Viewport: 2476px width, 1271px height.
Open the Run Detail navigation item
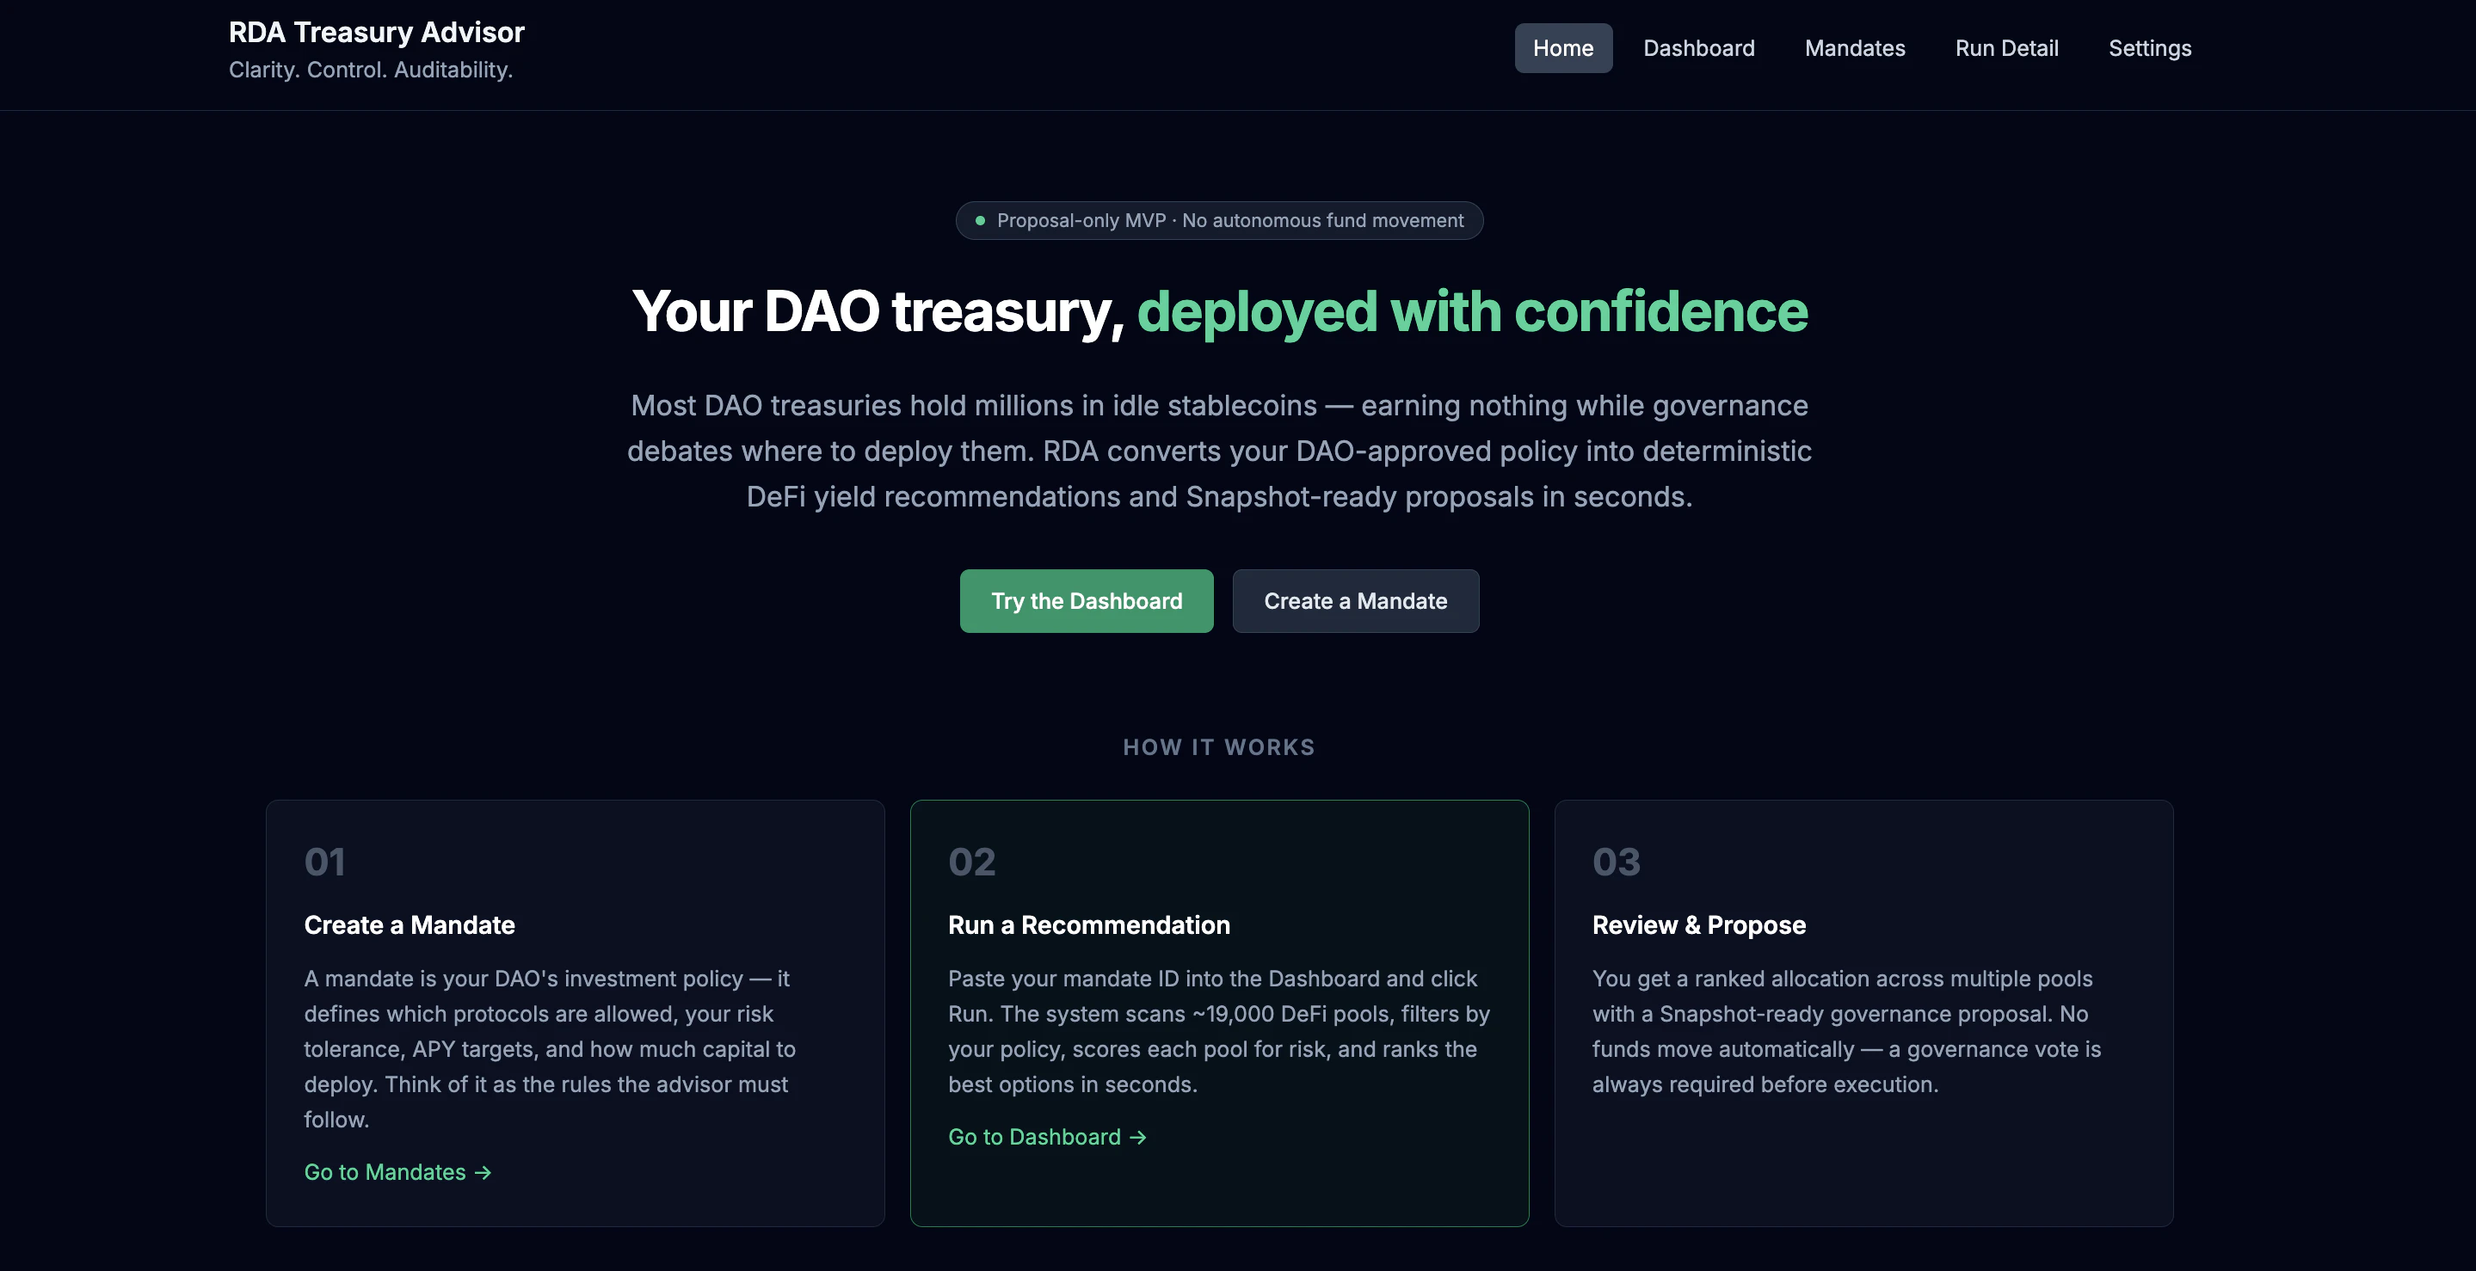(x=2007, y=48)
